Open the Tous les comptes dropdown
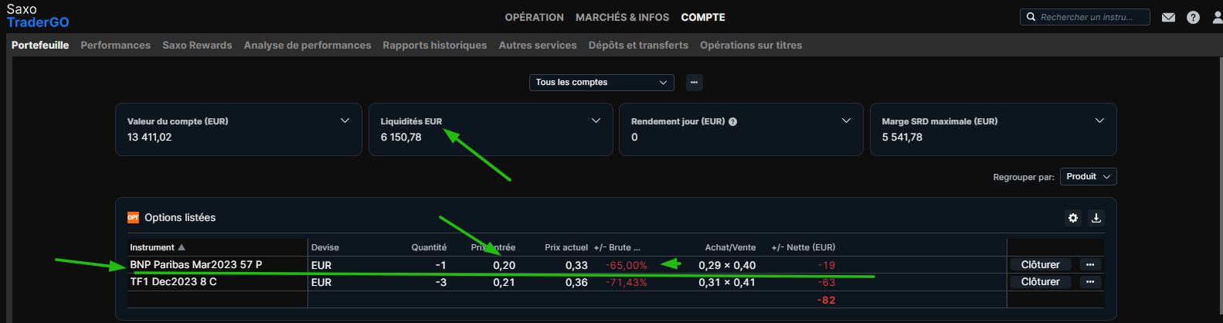The width and height of the screenshot is (1223, 323). click(x=601, y=82)
